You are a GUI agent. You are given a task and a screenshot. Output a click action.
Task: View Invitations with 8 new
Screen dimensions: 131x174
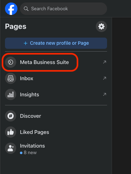pyautogui.click(x=56, y=148)
